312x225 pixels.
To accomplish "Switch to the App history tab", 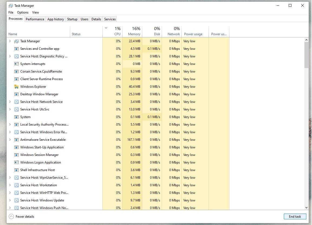I will point(56,19).
